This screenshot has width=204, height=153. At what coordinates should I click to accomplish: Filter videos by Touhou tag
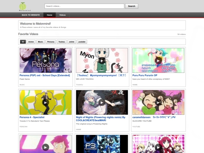pyautogui.click(x=62, y=42)
